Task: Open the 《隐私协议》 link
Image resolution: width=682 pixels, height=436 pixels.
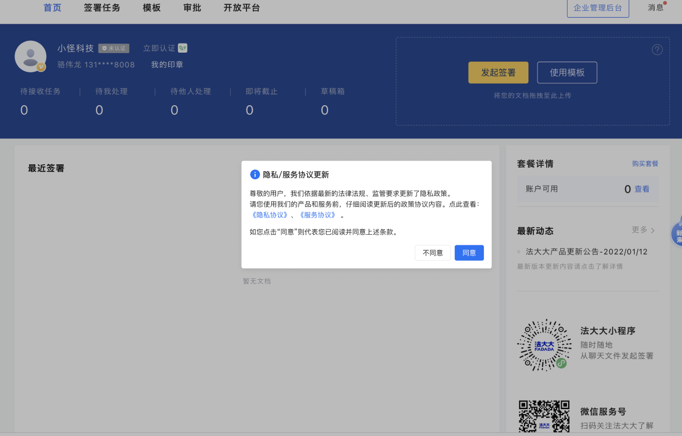Action: 270,215
